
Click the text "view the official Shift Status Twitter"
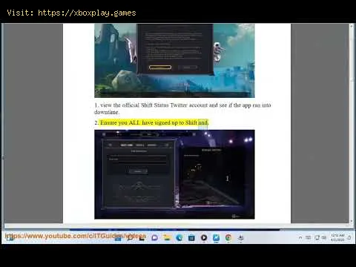point(144,105)
